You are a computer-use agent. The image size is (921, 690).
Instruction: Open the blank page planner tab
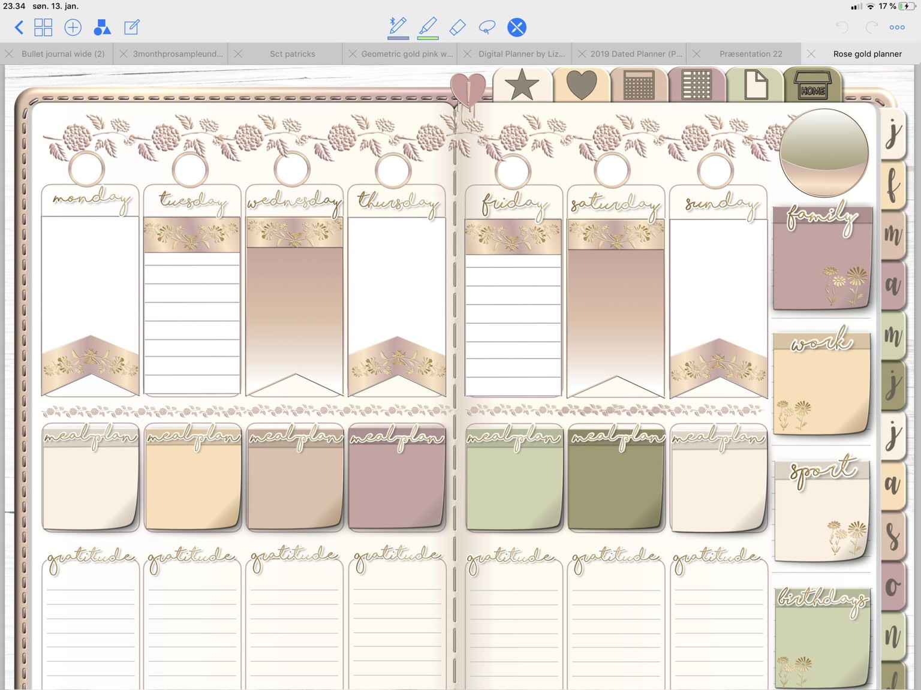click(755, 85)
